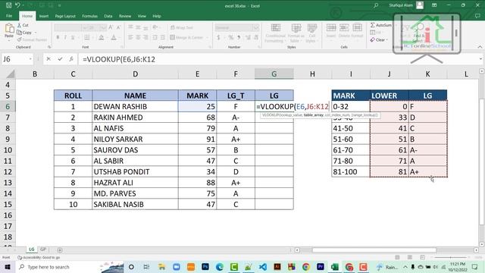This screenshot has height=273, width=485.
Task: Open Format as Table gallery
Action: pyautogui.click(x=296, y=33)
